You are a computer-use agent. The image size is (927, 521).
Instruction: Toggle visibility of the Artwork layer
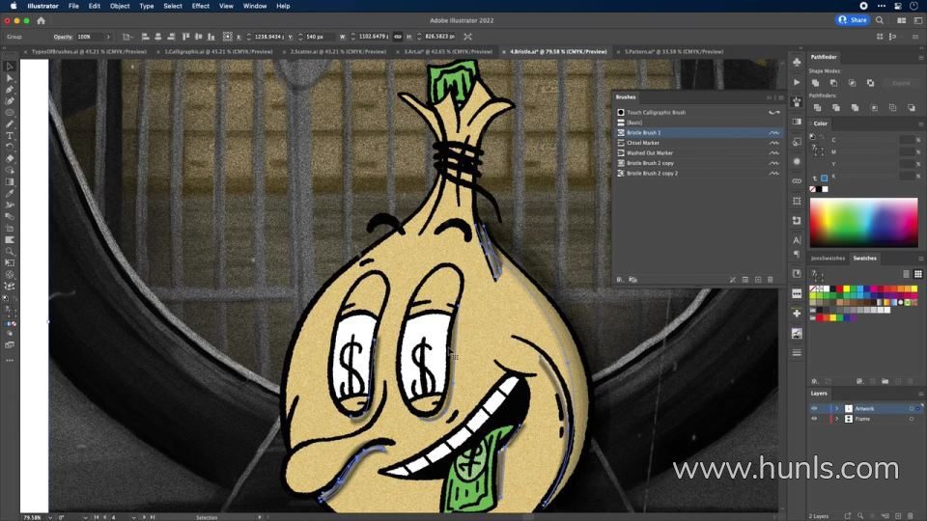click(x=814, y=409)
